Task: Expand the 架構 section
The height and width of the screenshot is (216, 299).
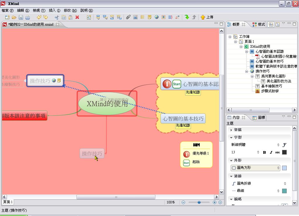Action: coord(231,130)
